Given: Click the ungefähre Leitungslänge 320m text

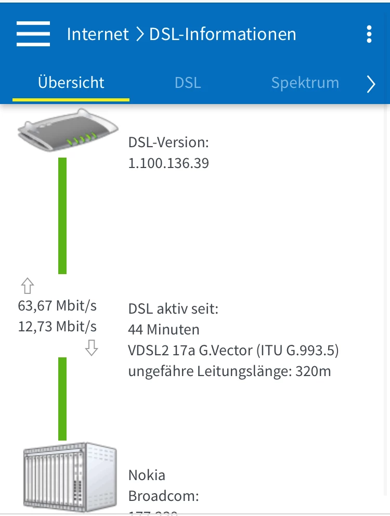Looking at the screenshot, I should [x=229, y=371].
